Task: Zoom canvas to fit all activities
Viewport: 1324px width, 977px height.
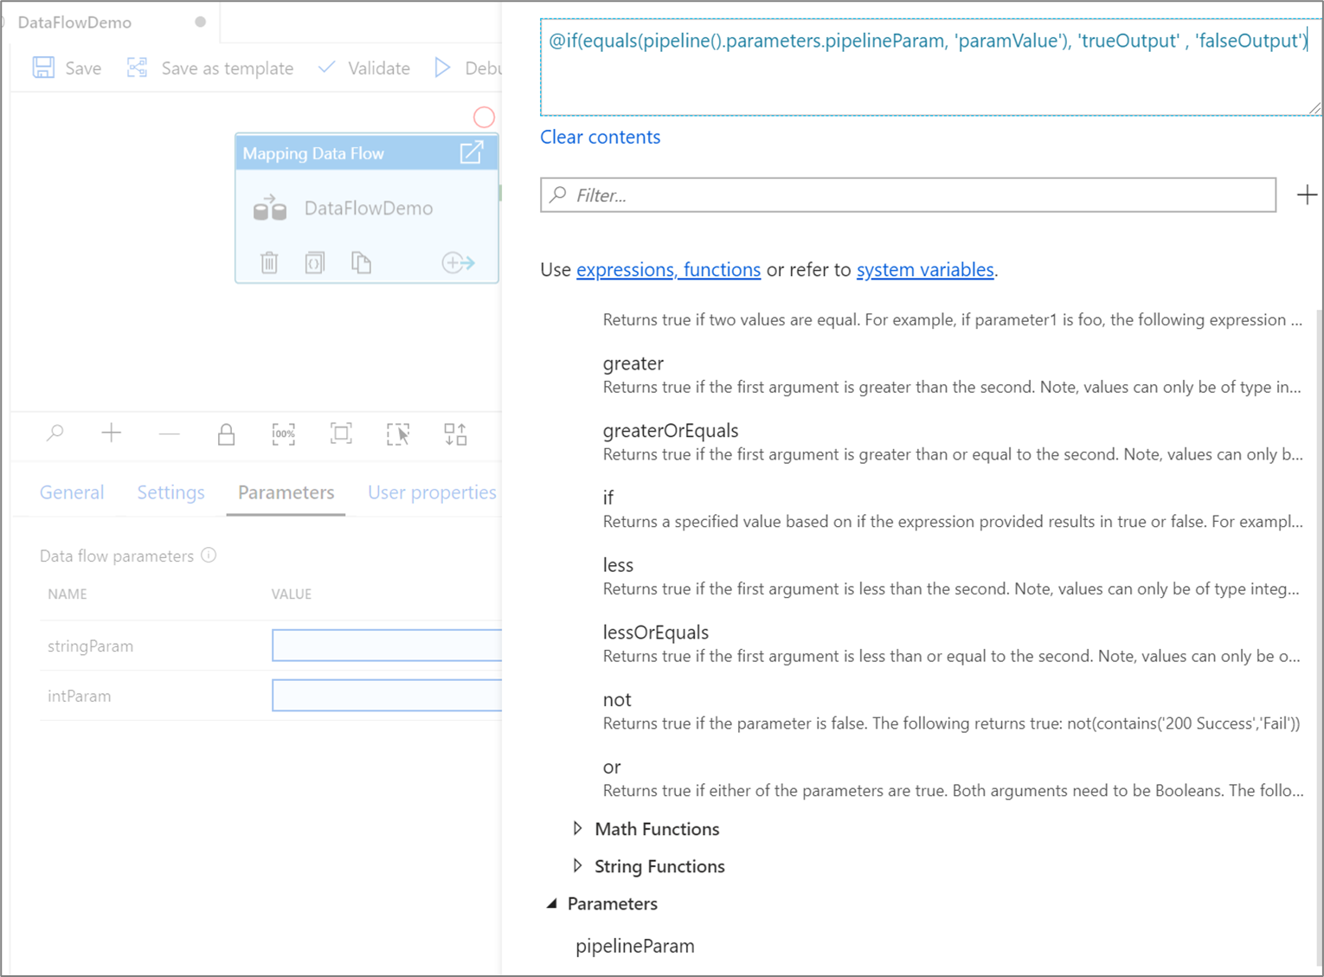Action: (340, 434)
